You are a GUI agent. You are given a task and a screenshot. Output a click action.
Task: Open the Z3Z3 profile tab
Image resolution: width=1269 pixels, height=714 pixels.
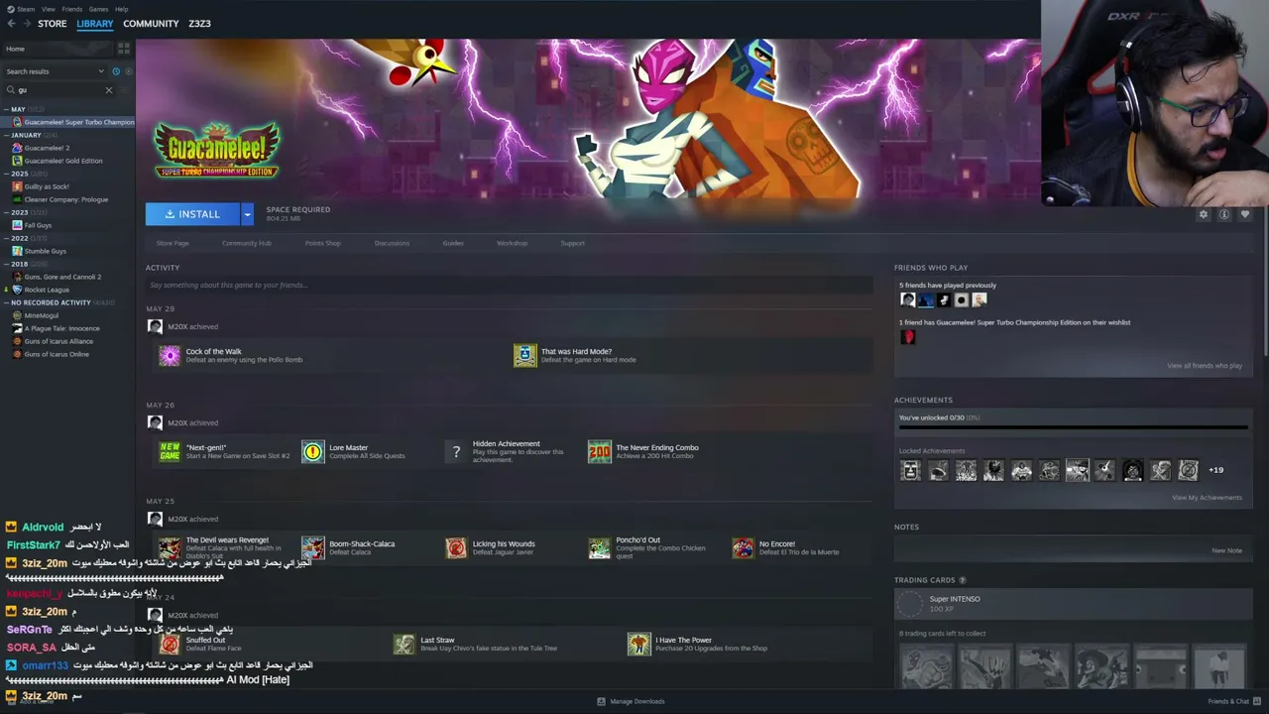(199, 24)
